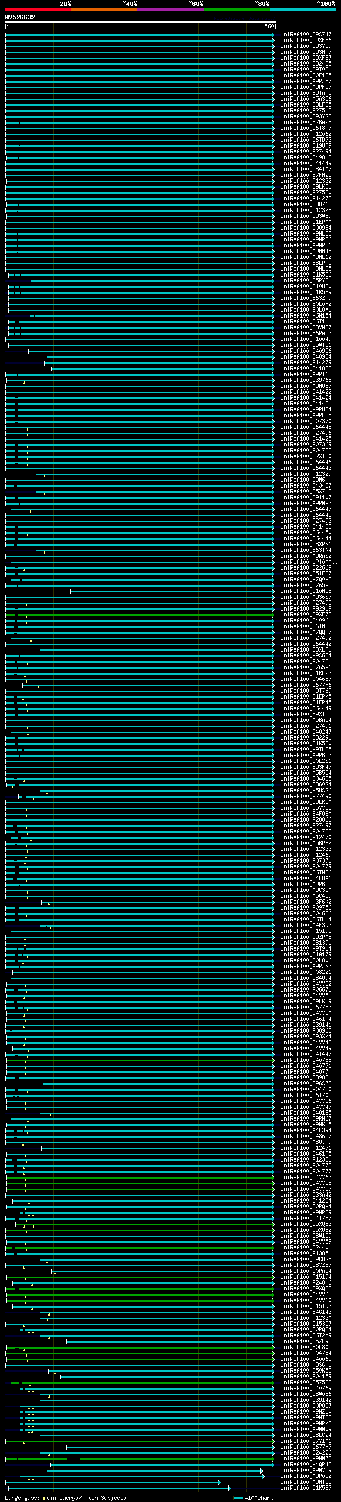The image size is (341, 1502).
Task: Select the UniRef100_B9IAR5 label
Action: [x=306, y=93]
